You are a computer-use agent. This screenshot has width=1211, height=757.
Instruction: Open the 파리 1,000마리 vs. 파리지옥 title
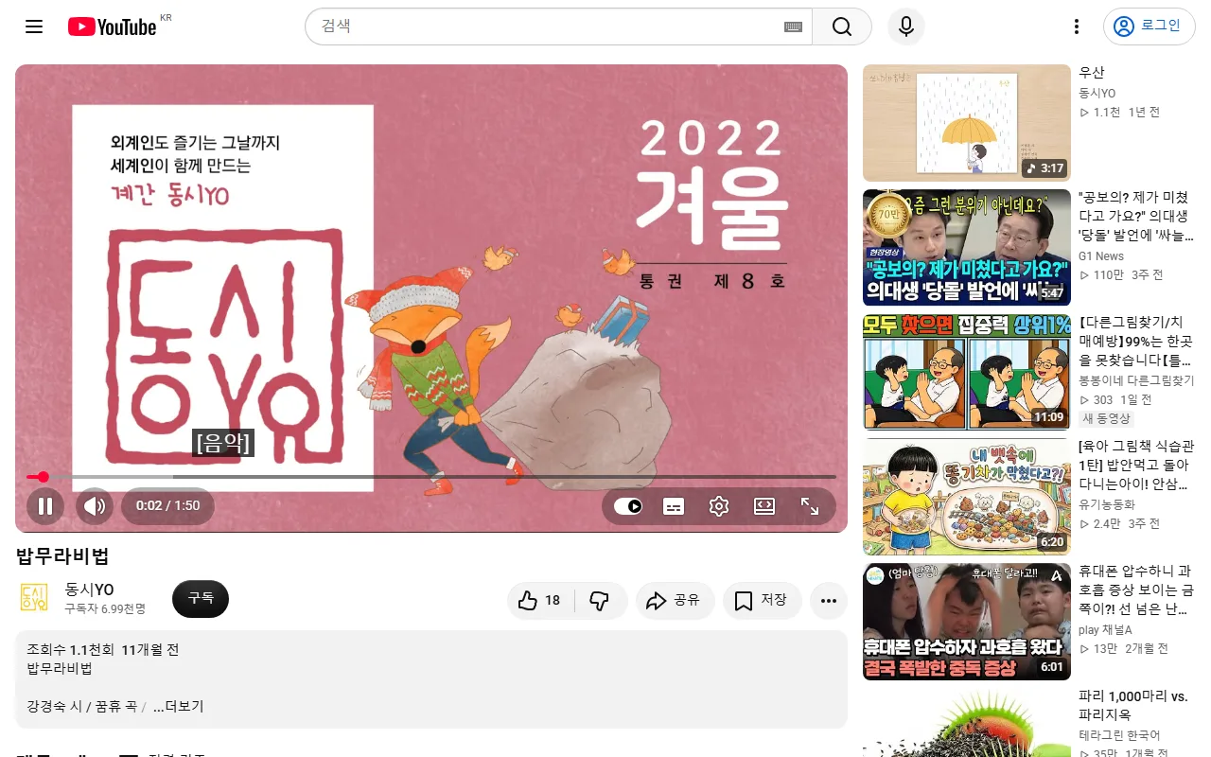(1133, 705)
